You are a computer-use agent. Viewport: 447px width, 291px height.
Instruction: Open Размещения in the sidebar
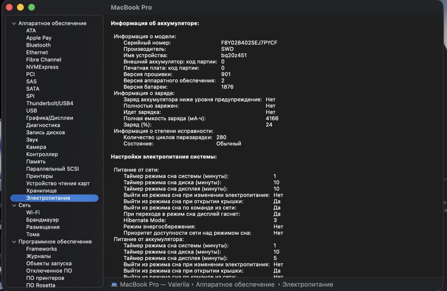pyautogui.click(x=43, y=227)
